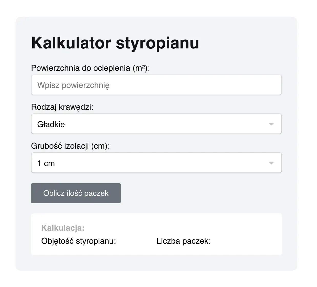317x287 pixels.
Task: Click the Liczba paczek result label
Action: (x=183, y=241)
